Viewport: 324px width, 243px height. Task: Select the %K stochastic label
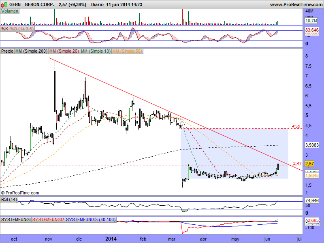click(x=4, y=29)
